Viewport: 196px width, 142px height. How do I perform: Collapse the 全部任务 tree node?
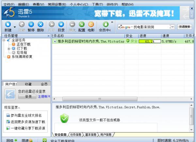pyautogui.click(x=4, y=40)
